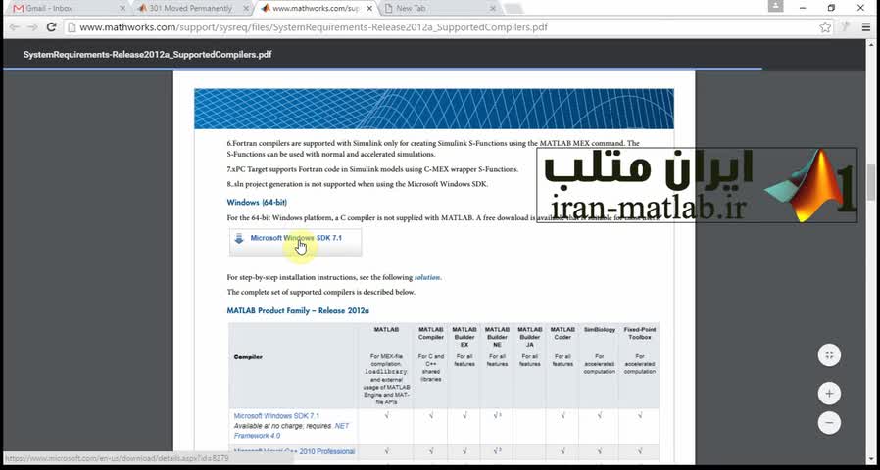Open Microsoft Visual C++ 2010 Professional link

click(294, 451)
